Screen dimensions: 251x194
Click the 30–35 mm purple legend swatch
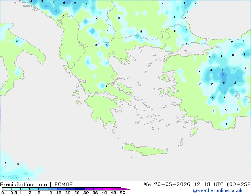click(x=89, y=189)
